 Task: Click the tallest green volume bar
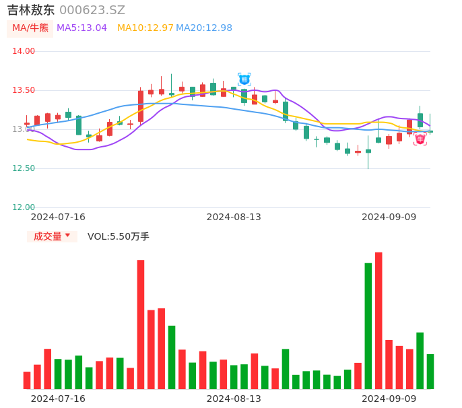tap(368, 326)
